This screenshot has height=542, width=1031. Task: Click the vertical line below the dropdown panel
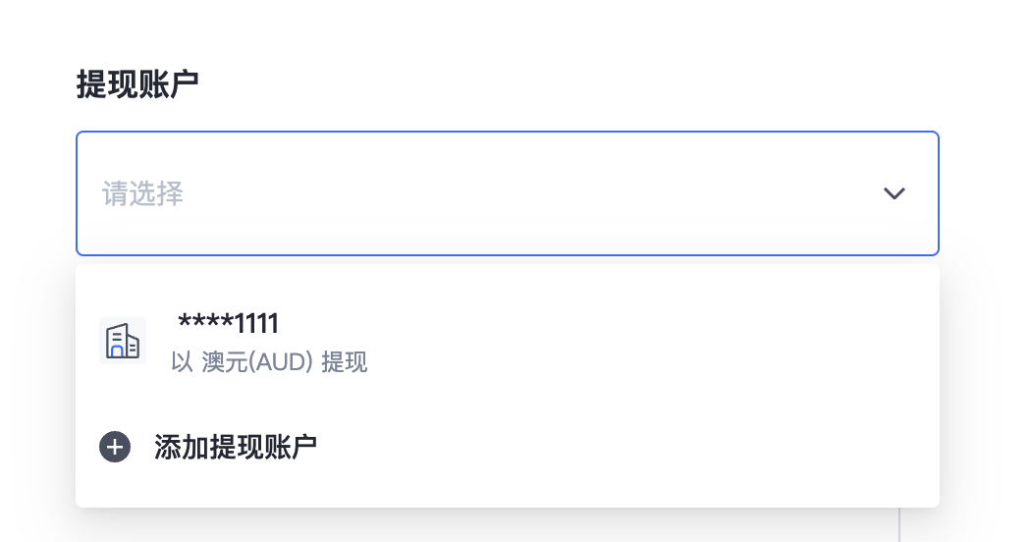coord(898,525)
